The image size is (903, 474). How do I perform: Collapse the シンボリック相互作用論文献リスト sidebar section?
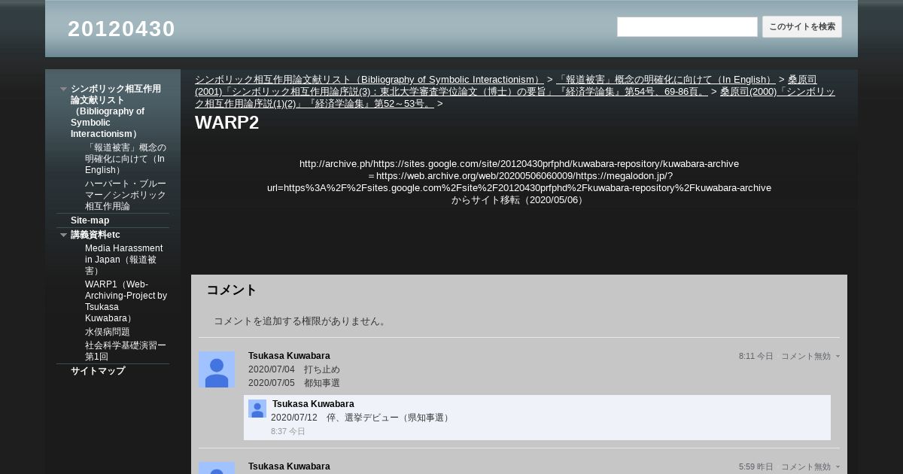pyautogui.click(x=64, y=89)
